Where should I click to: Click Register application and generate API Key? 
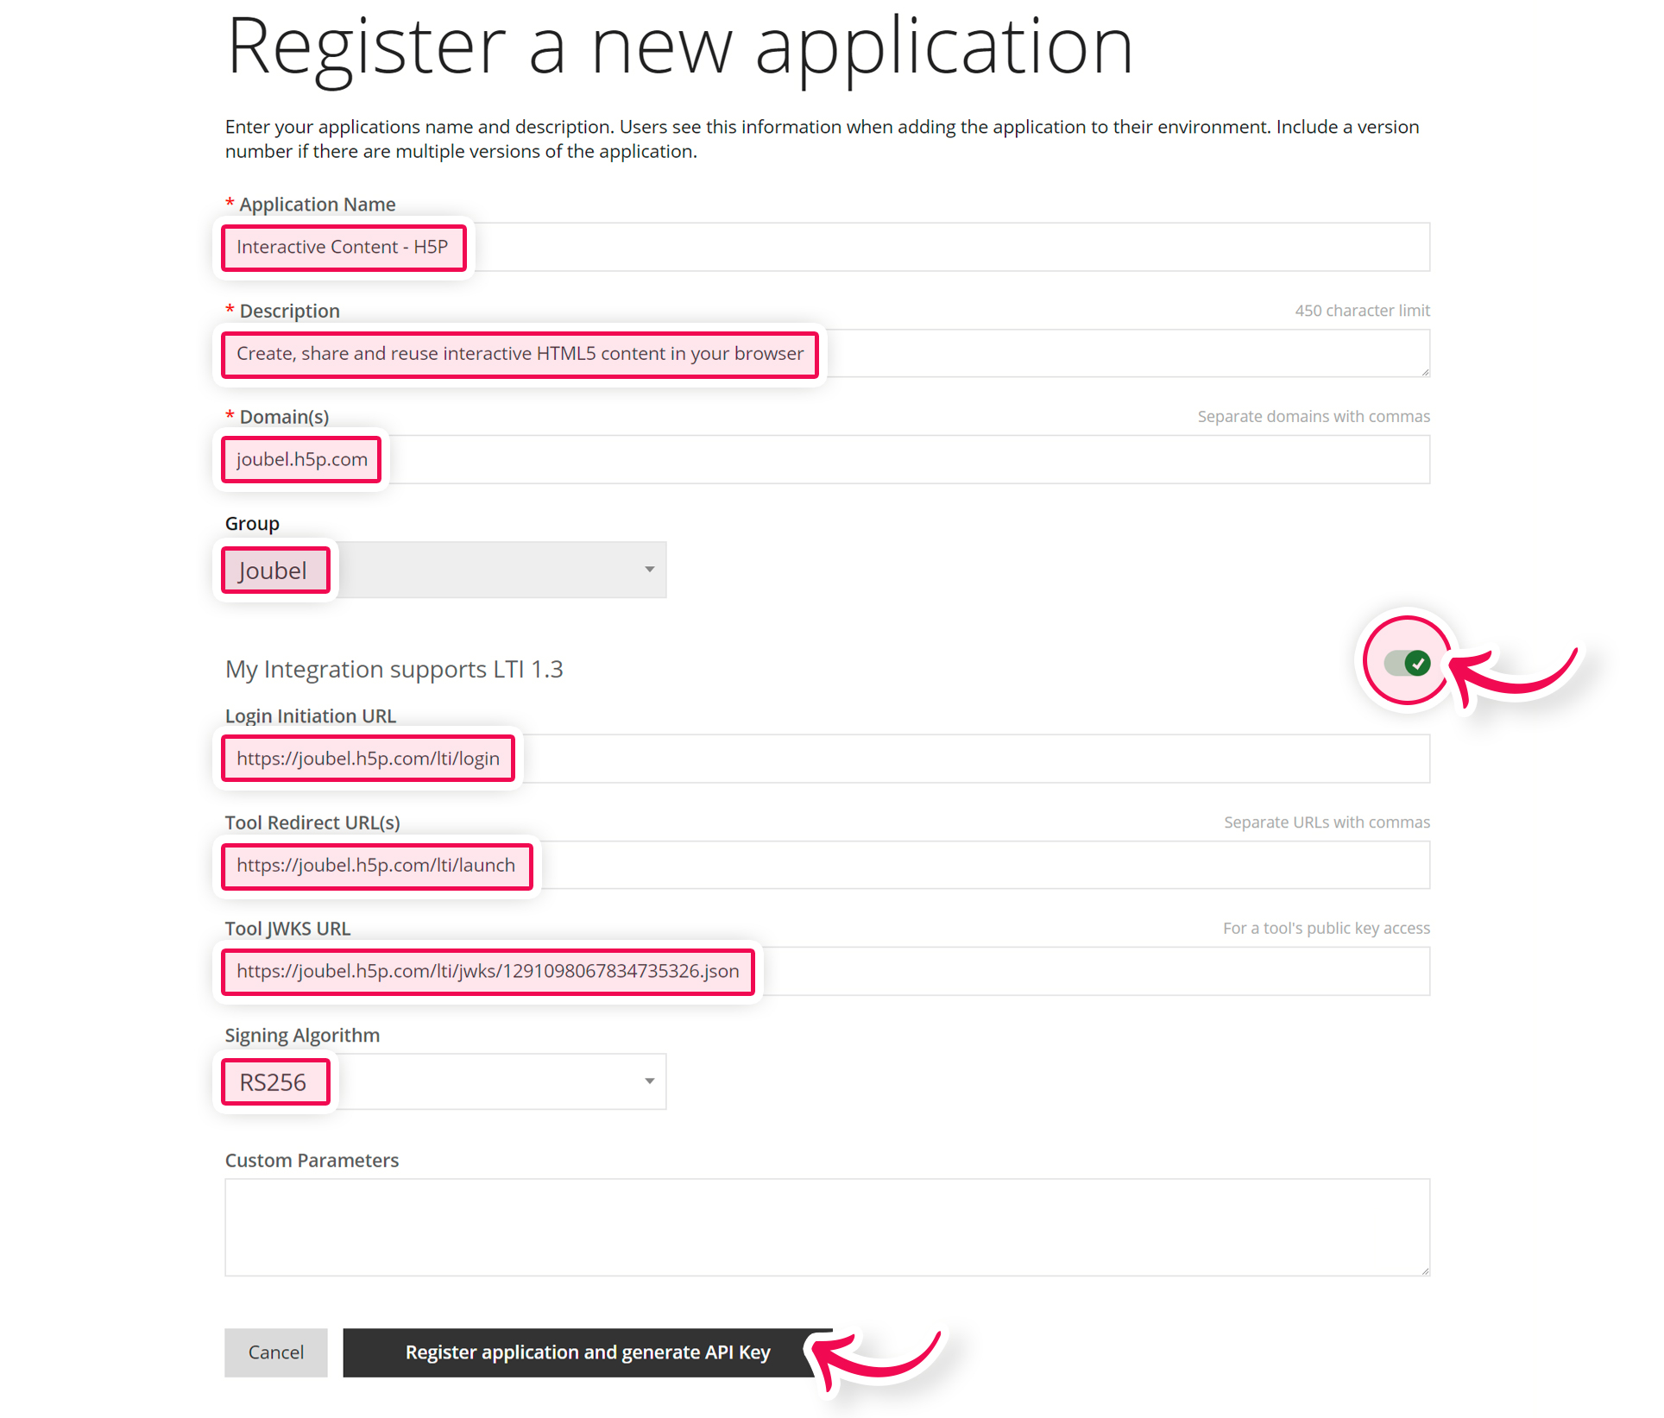pos(587,1352)
